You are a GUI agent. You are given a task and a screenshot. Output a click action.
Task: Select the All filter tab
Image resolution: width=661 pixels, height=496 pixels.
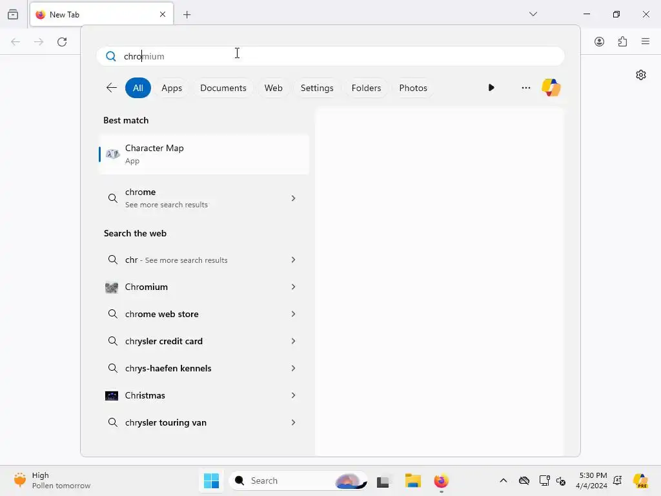tap(138, 88)
